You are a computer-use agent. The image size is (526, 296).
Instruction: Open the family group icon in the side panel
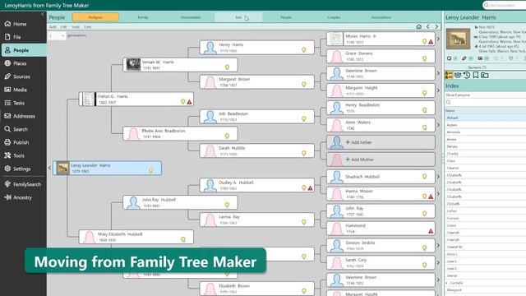pyautogui.click(x=458, y=75)
